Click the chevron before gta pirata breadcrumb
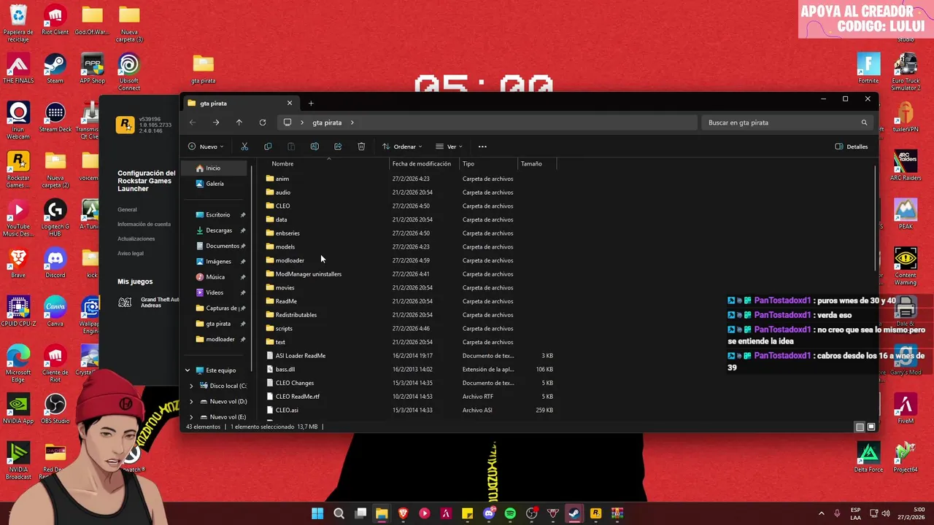The image size is (934, 525). click(302, 122)
